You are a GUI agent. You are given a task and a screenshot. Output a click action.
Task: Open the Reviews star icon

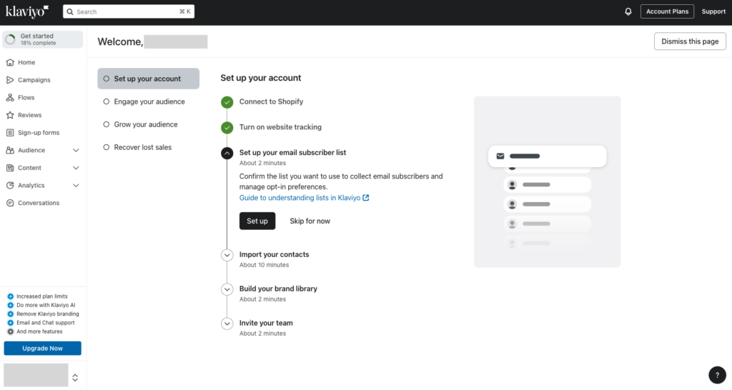pos(10,115)
